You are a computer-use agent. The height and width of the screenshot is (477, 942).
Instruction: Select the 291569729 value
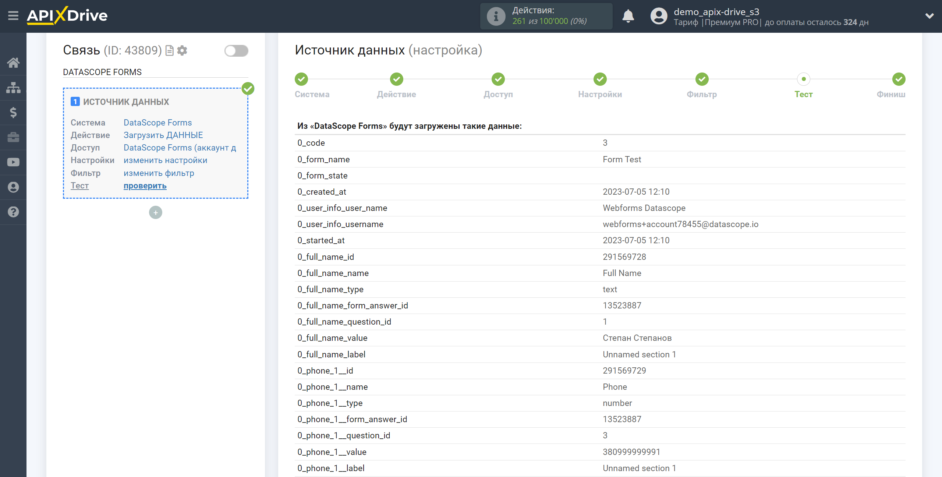[624, 371]
